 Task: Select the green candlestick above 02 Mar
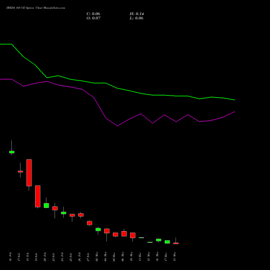tap(98, 230)
